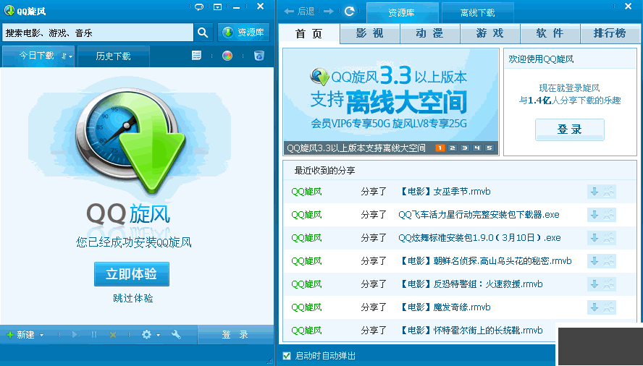Image resolution: width=643 pixels, height=366 pixels.
Task: Click the 跳过体验 link
Action: pos(133,298)
